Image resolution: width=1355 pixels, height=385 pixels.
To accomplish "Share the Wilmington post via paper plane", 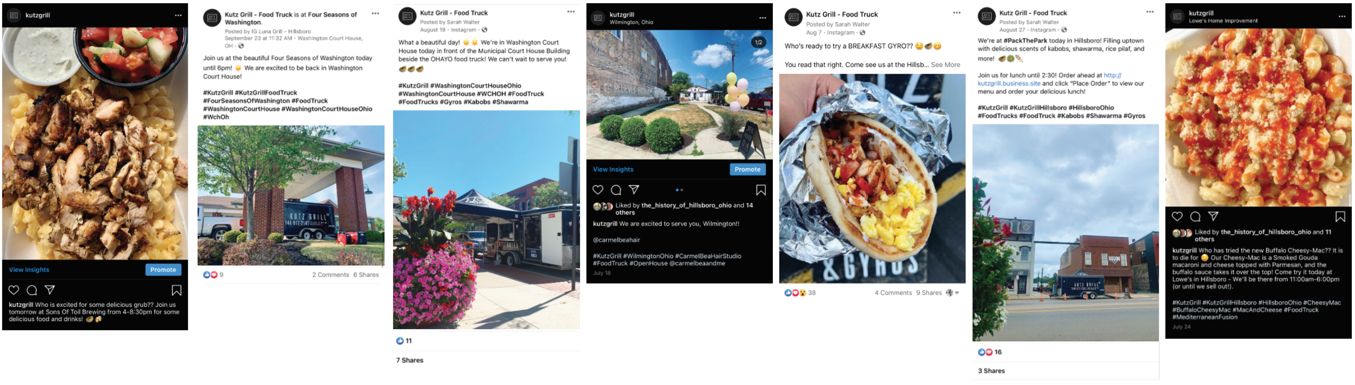I will tap(634, 190).
